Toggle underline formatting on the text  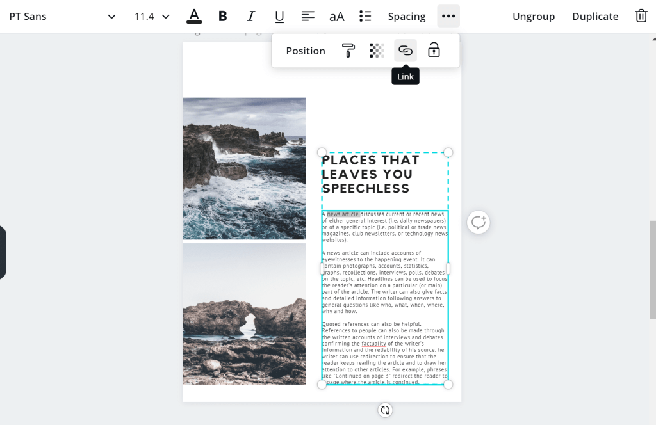tap(279, 16)
